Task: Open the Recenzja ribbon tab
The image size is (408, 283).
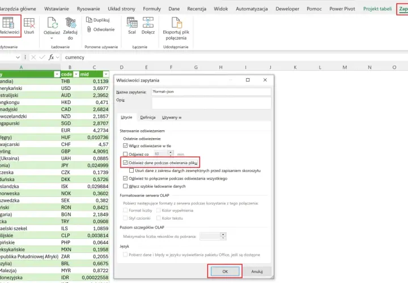Action: coord(197,9)
